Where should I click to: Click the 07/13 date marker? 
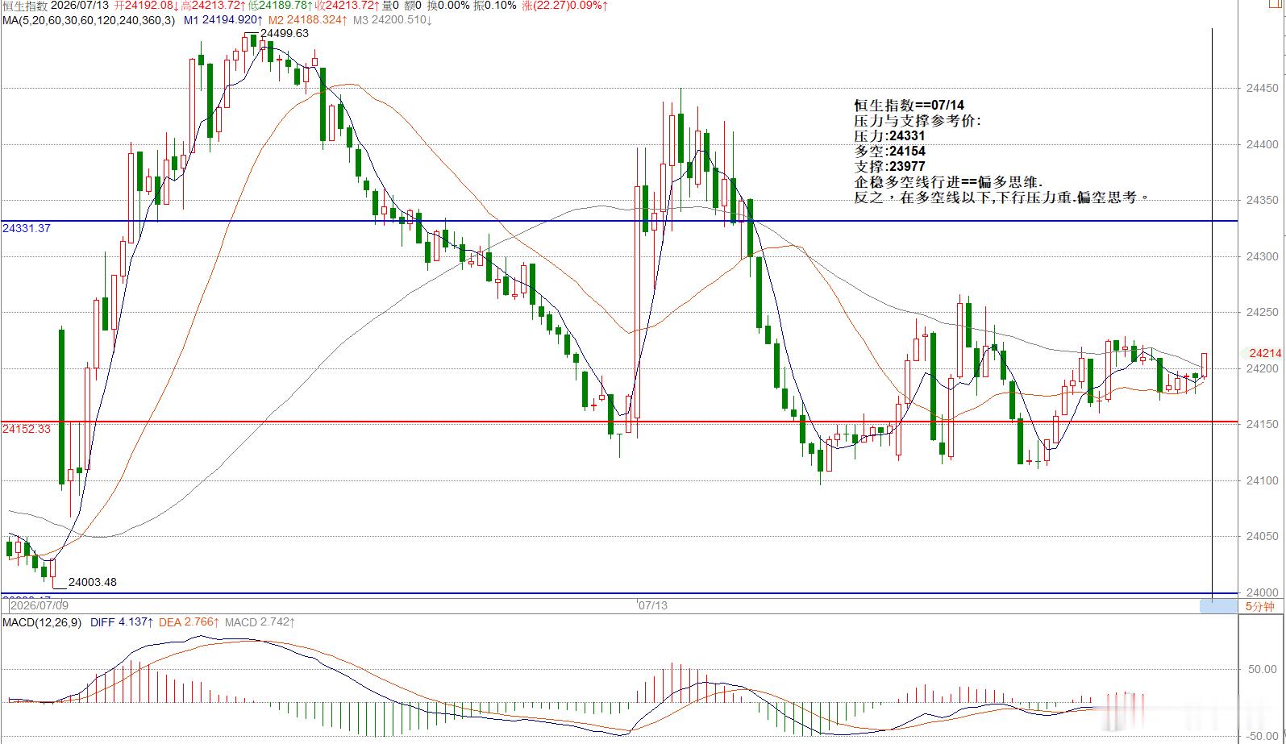(x=652, y=605)
